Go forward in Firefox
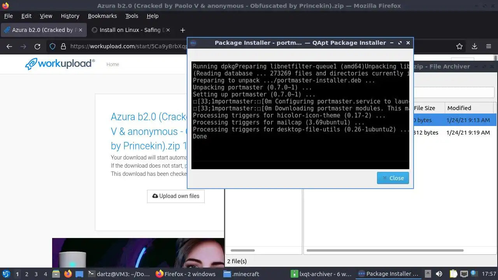 (x=23, y=46)
